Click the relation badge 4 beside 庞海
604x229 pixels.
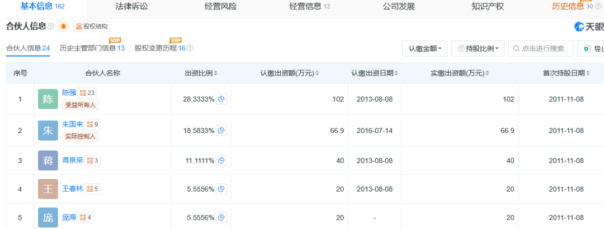86,217
